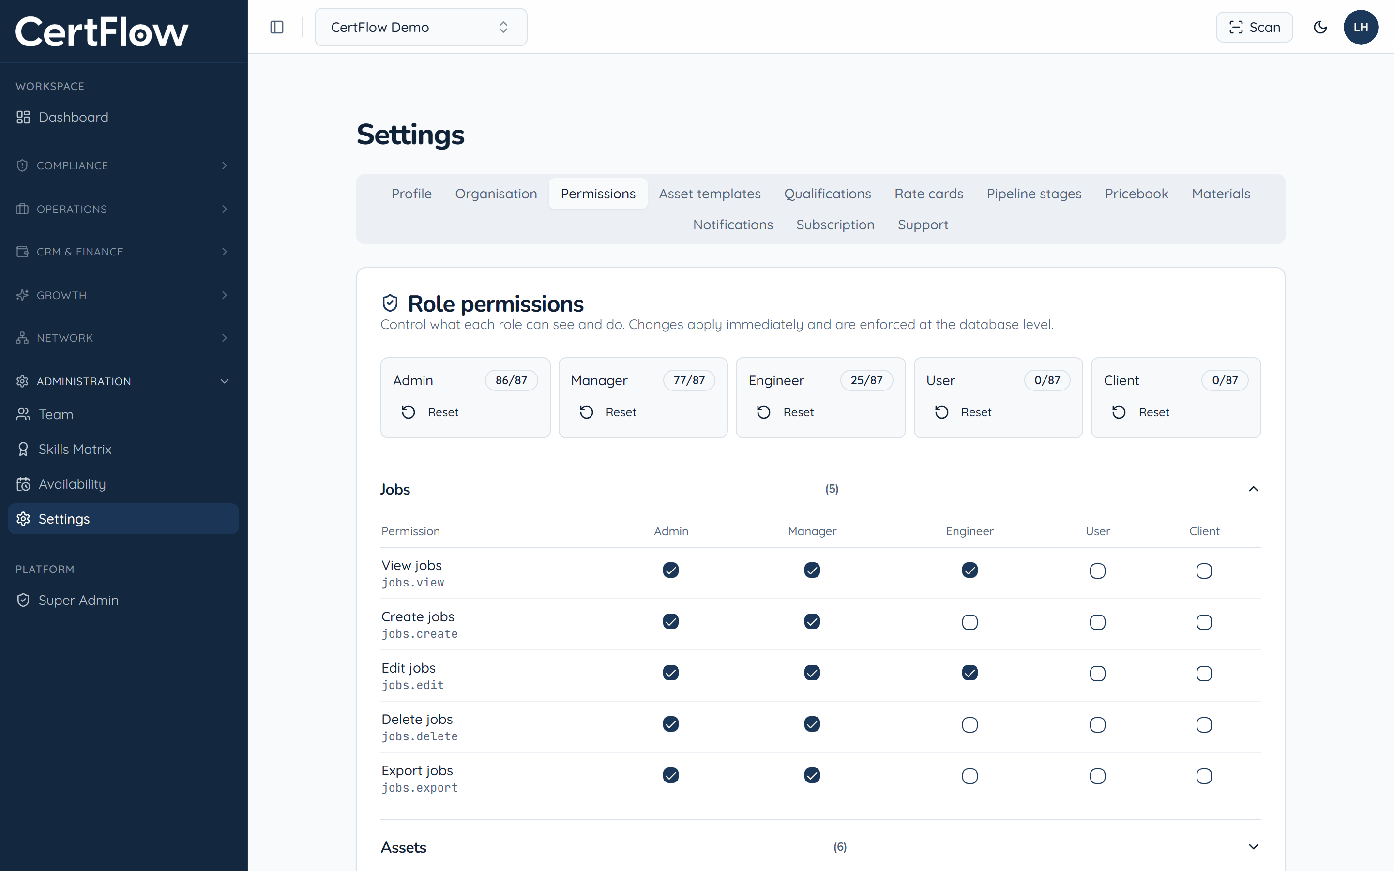The width and height of the screenshot is (1394, 871).
Task: Click the Compliance shield icon
Action: 22,165
